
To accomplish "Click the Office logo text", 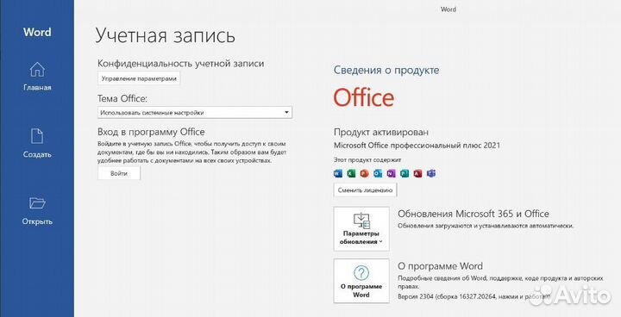I will tap(364, 97).
